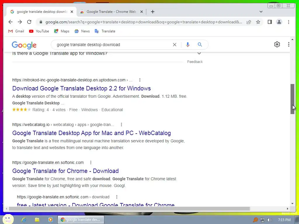Open more options for the webcatalog result
Screen dimensions: 299x224
click(x=121, y=125)
